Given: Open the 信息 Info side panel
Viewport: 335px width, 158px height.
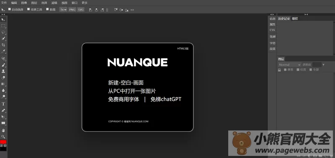Looking at the screenshot, I should coord(273,19).
